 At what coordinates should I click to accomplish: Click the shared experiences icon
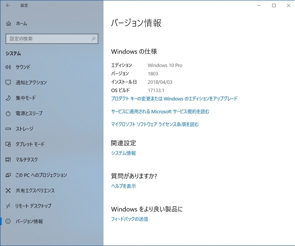click(x=8, y=190)
